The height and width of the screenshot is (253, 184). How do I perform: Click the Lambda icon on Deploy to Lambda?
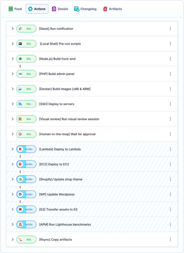(x=20, y=149)
